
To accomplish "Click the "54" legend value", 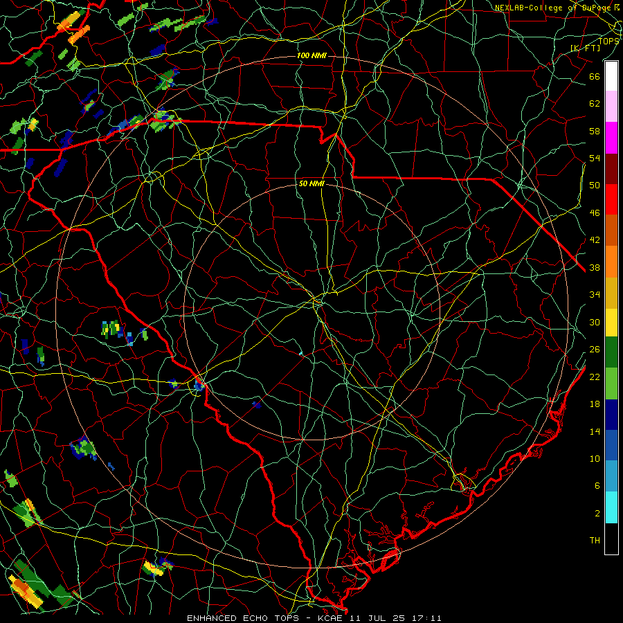I will tap(595, 158).
